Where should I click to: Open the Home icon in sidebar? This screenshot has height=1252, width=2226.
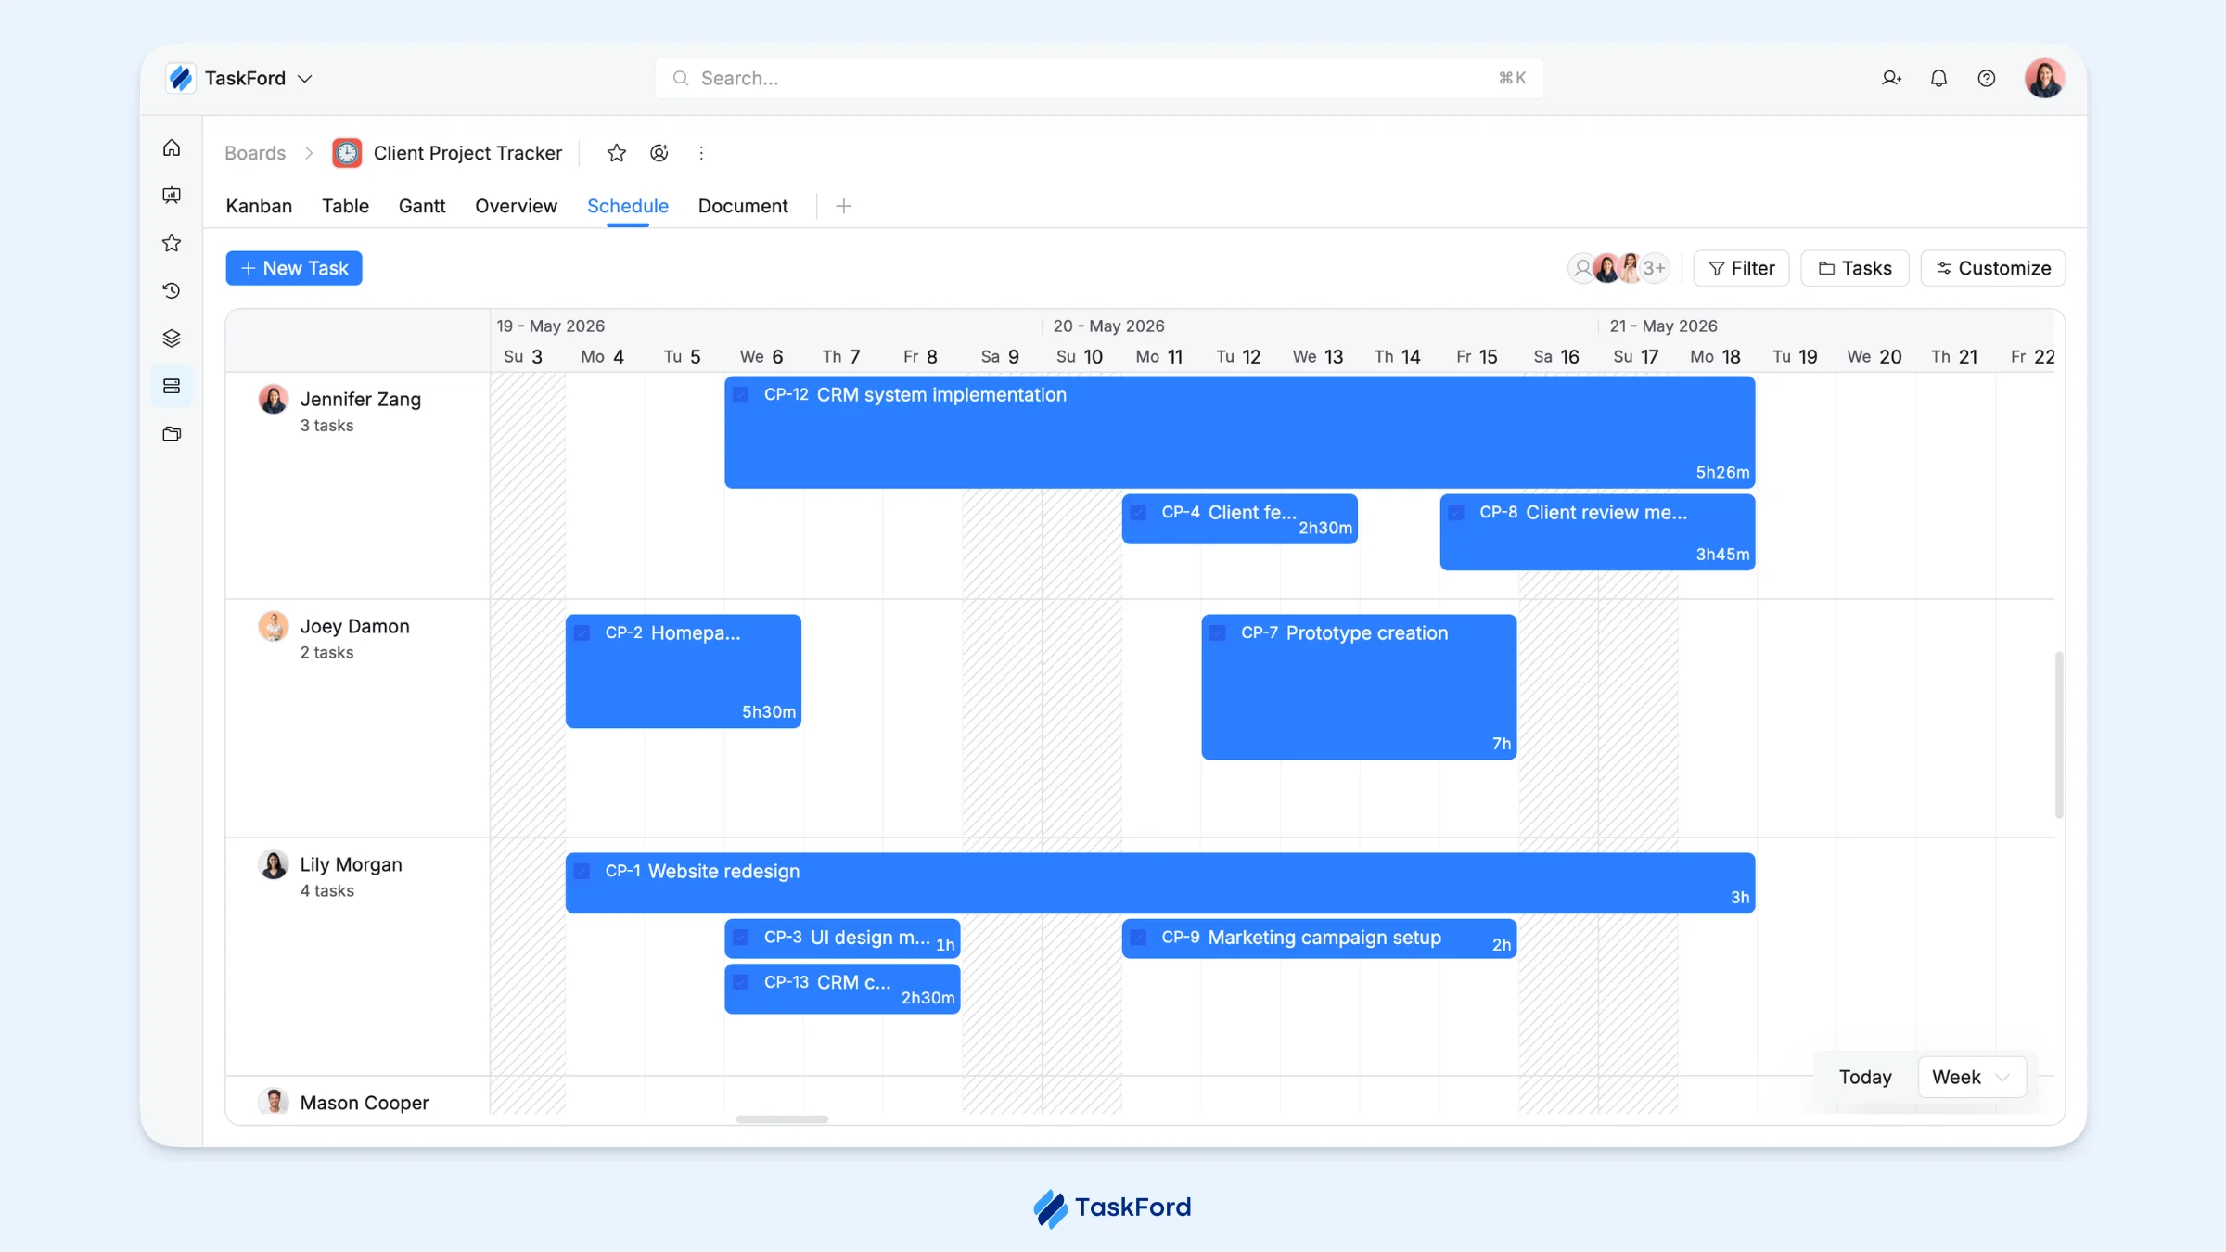[172, 147]
